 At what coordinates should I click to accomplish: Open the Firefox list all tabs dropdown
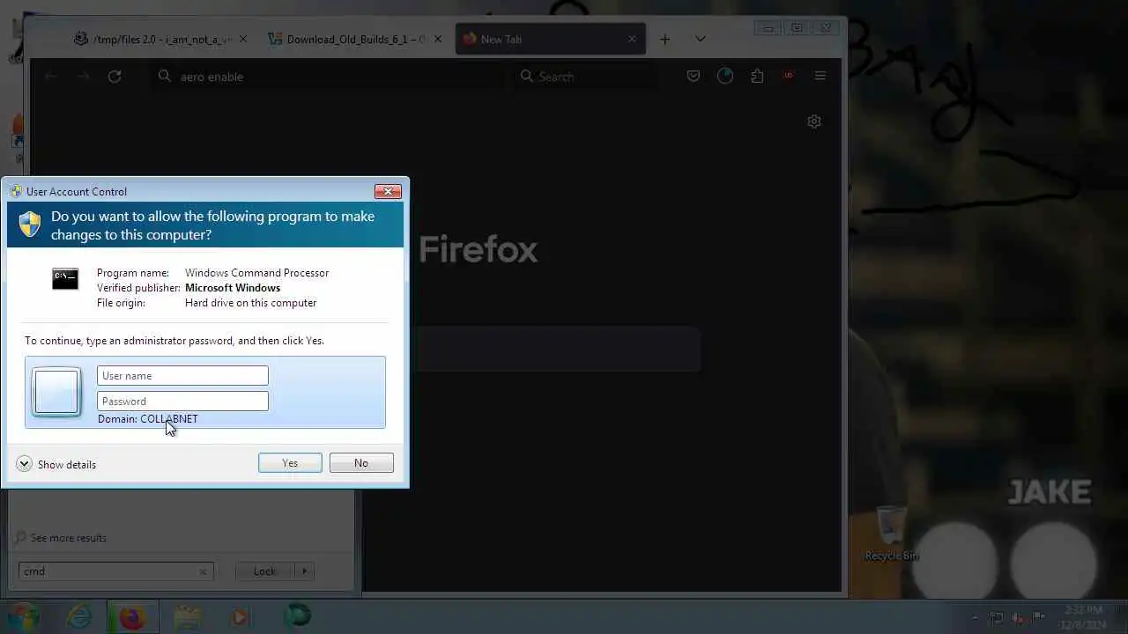(x=701, y=39)
